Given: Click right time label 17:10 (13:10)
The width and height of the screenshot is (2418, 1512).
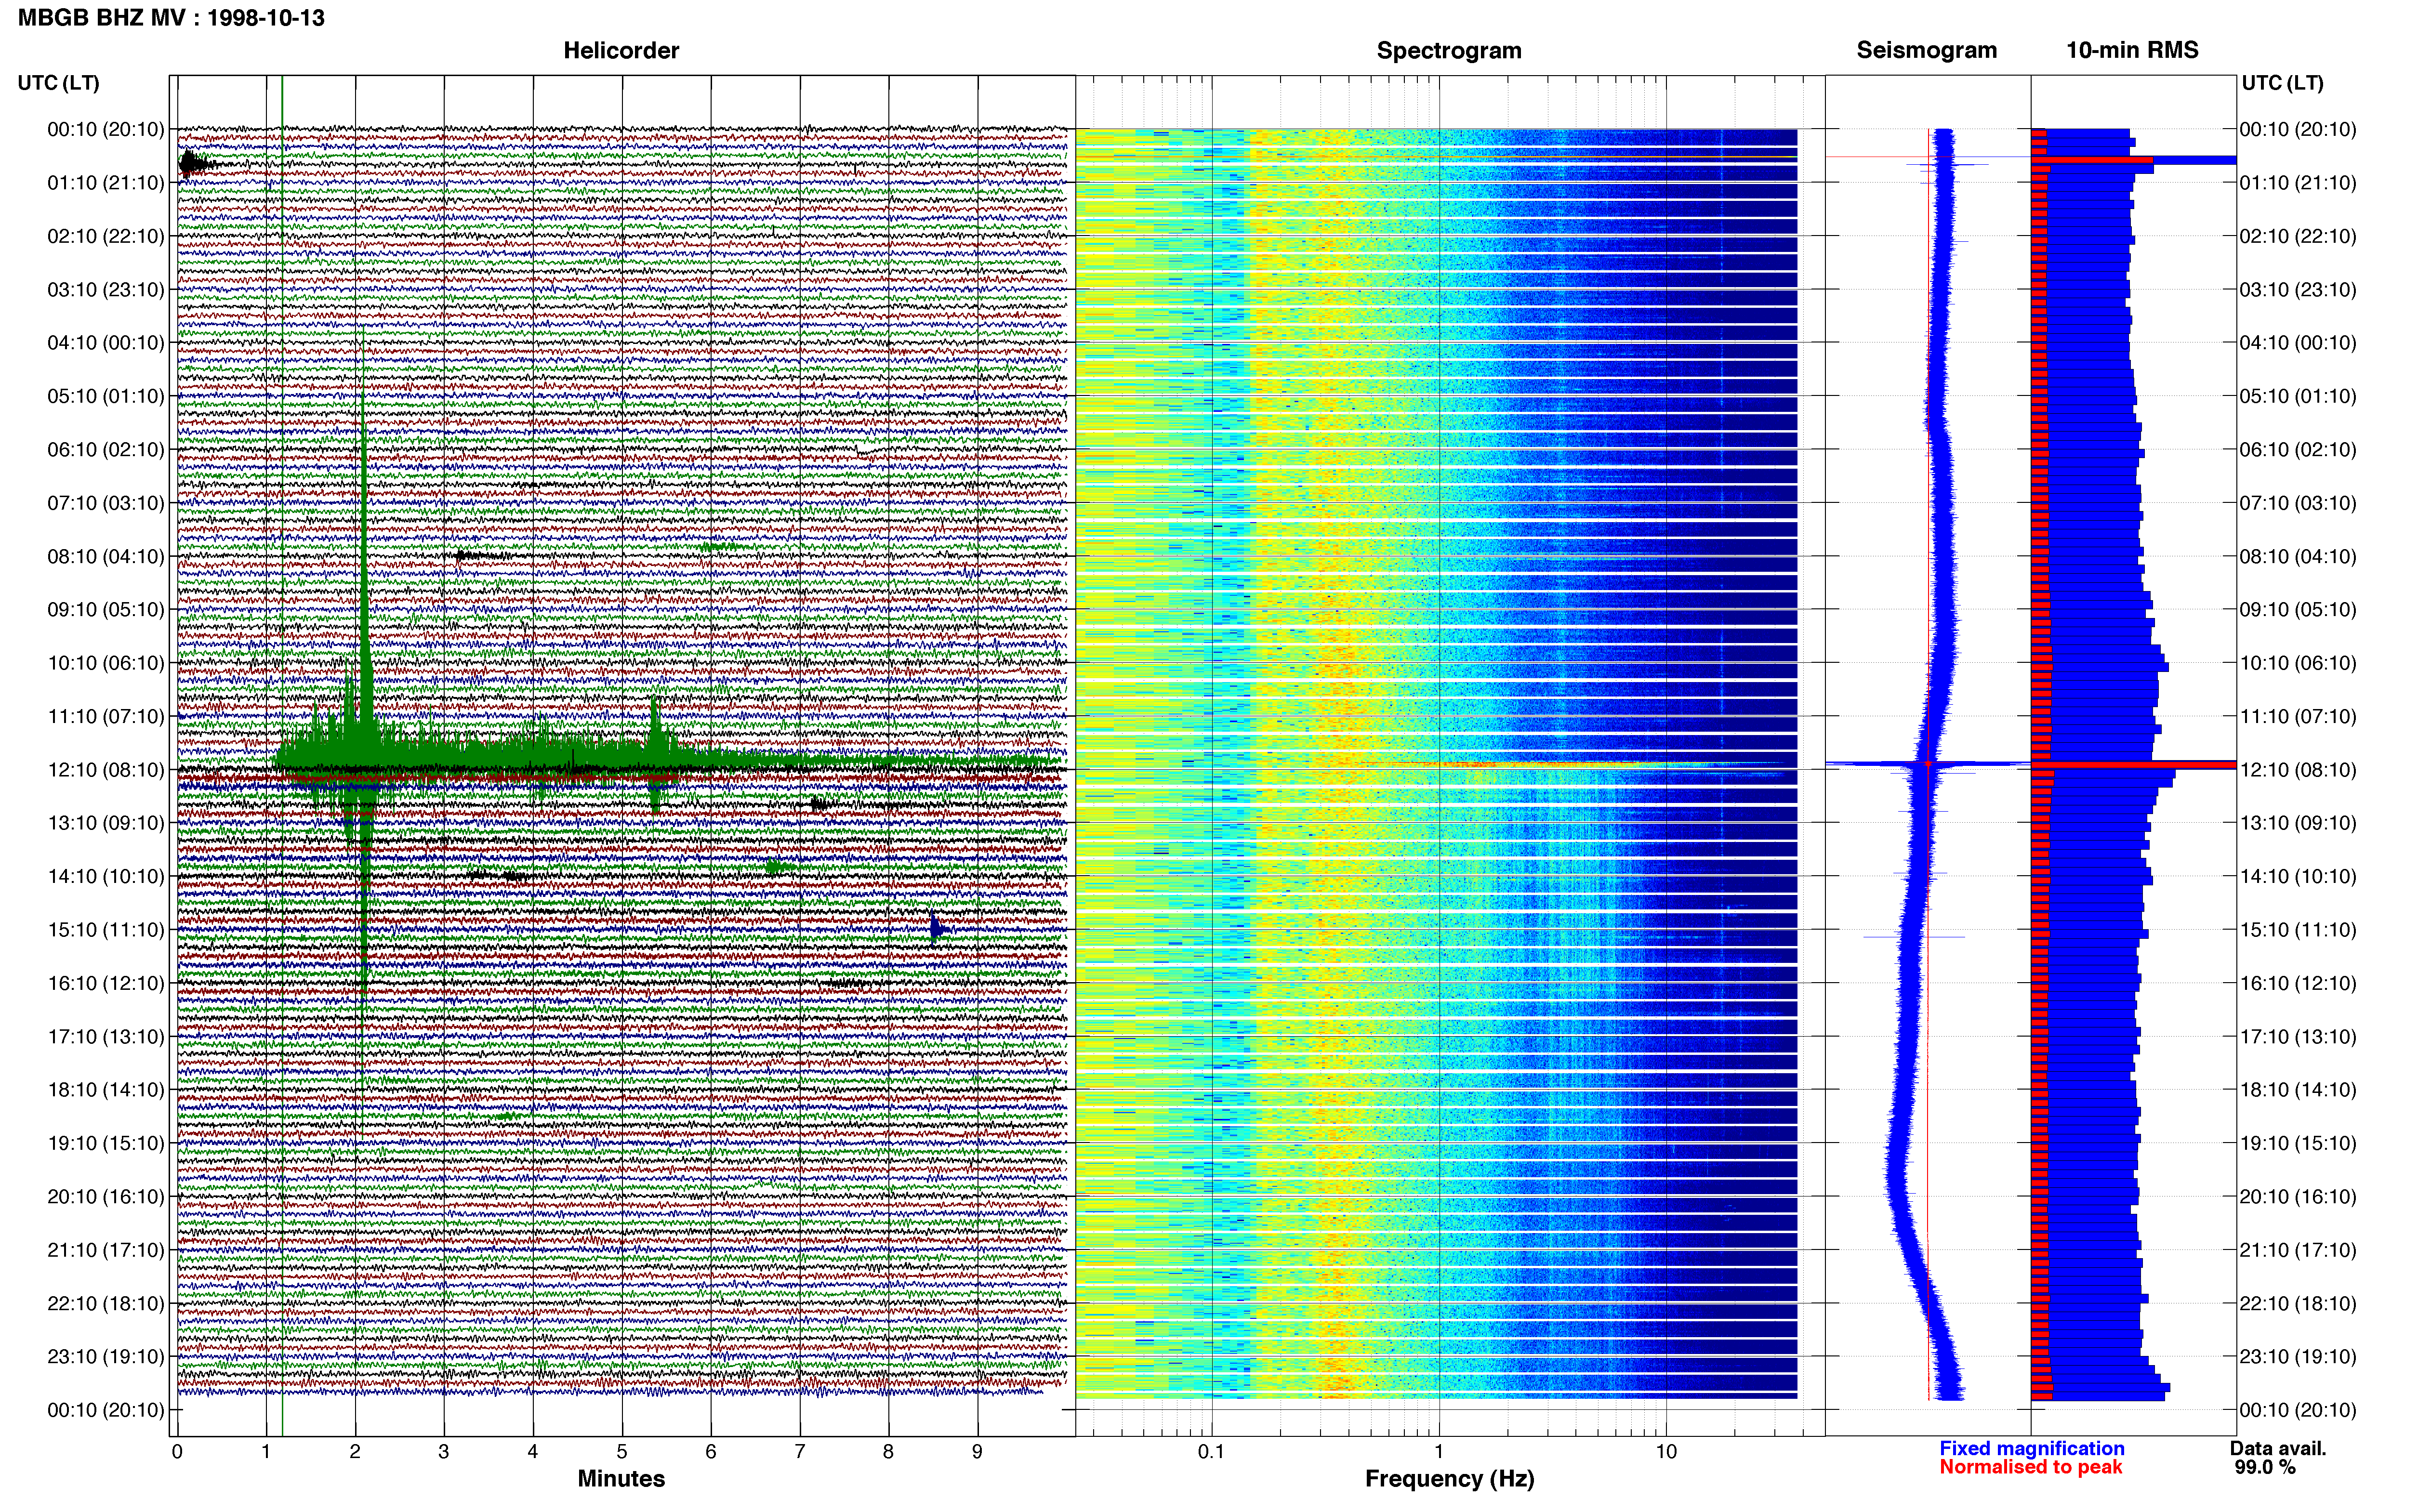Looking at the screenshot, I should click(2298, 1036).
